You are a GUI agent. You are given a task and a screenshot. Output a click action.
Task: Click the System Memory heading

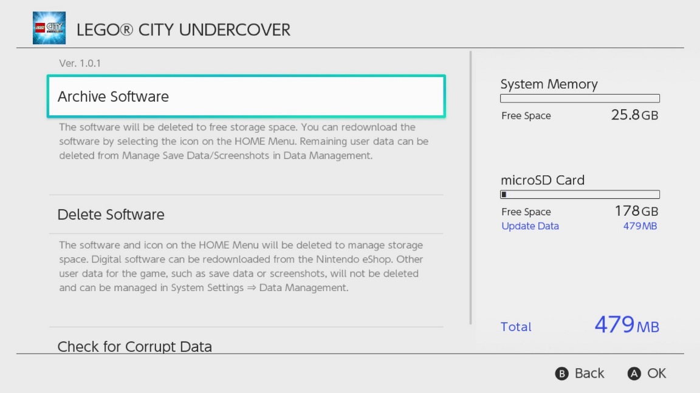tap(549, 84)
